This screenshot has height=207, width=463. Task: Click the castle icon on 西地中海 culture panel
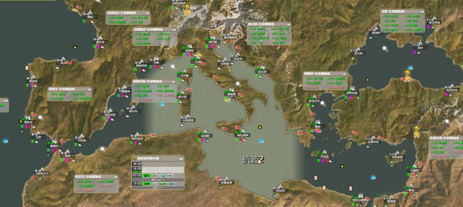[173, 81]
